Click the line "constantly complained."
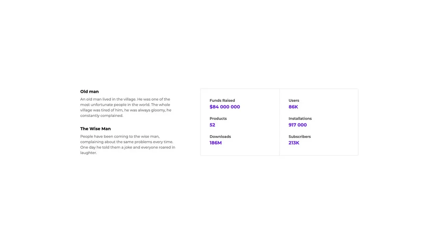438x246 pixels. pos(102,116)
